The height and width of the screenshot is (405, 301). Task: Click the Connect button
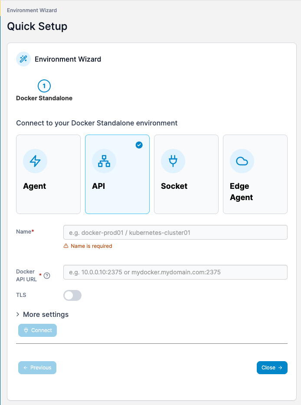(37, 330)
